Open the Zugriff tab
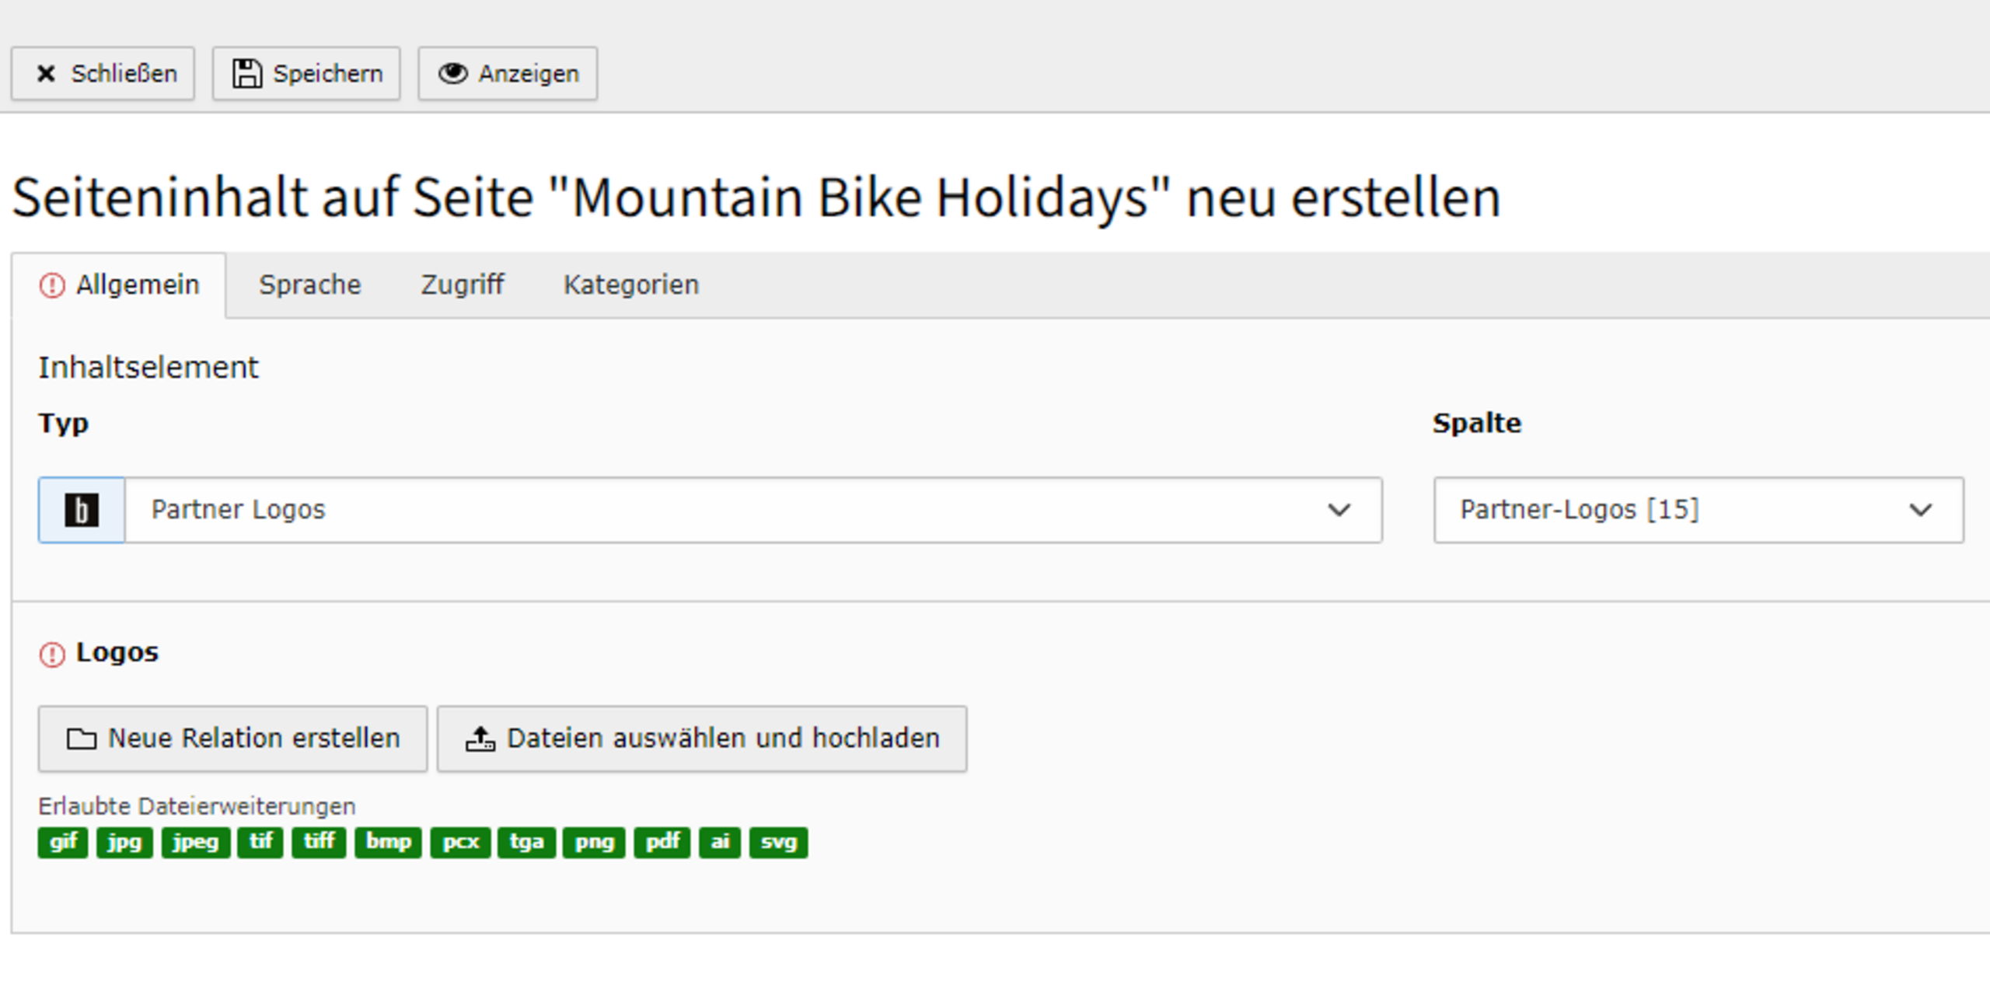1990x995 pixels. (x=462, y=285)
